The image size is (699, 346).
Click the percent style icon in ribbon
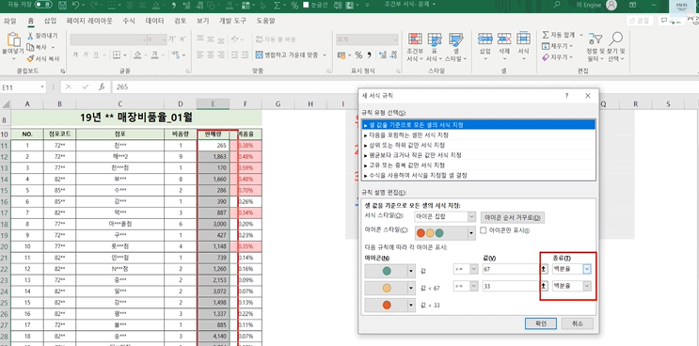tap(358, 55)
